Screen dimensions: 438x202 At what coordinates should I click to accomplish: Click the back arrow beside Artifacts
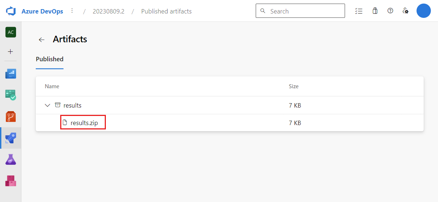pyautogui.click(x=42, y=40)
